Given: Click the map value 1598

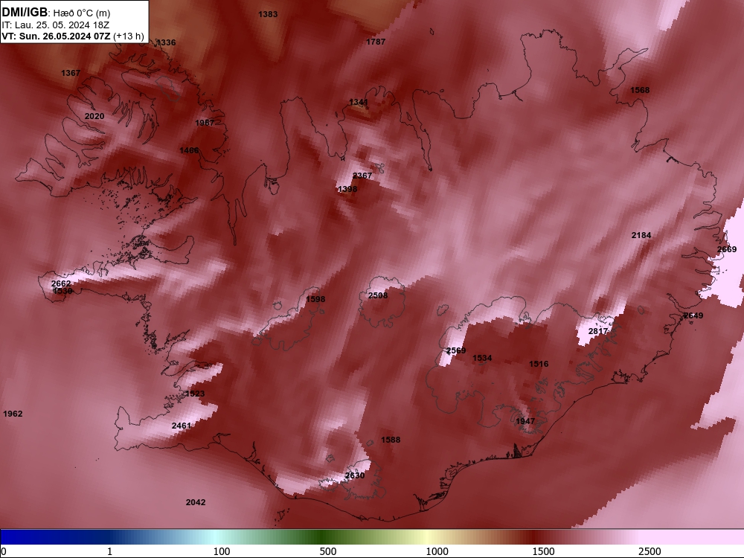Looking at the screenshot, I should click(315, 299).
